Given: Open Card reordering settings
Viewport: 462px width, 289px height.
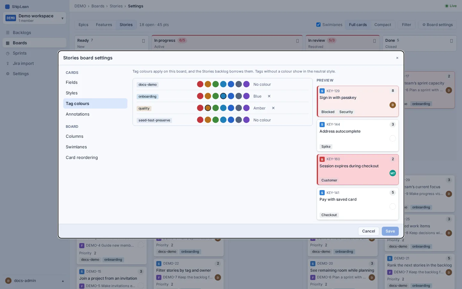Looking at the screenshot, I should (x=95, y=158).
